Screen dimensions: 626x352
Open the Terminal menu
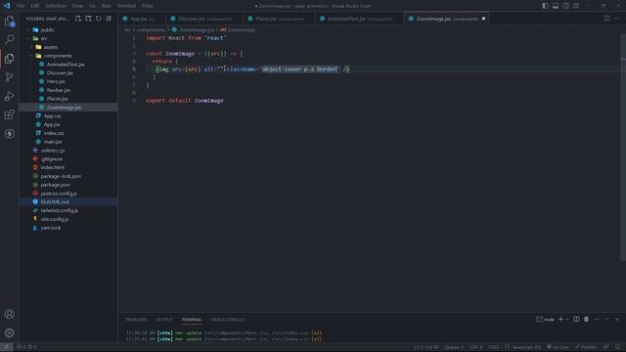(x=126, y=6)
